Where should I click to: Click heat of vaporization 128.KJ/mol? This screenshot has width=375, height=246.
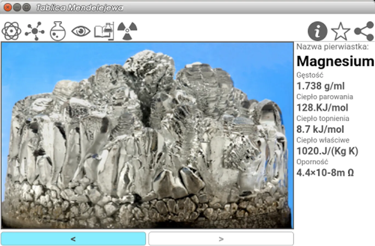(x=322, y=108)
